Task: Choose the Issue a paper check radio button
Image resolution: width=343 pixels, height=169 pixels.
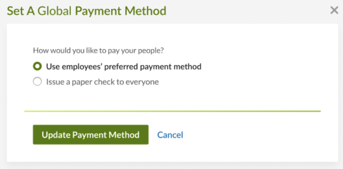Action: [x=37, y=82]
